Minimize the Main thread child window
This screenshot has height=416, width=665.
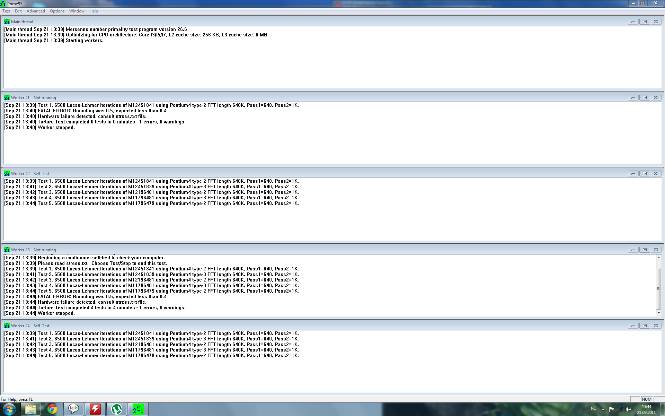click(633, 21)
